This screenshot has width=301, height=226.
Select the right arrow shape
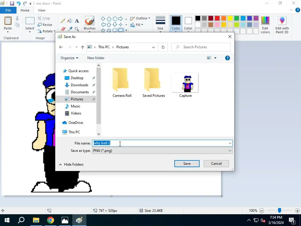pos(121,19)
